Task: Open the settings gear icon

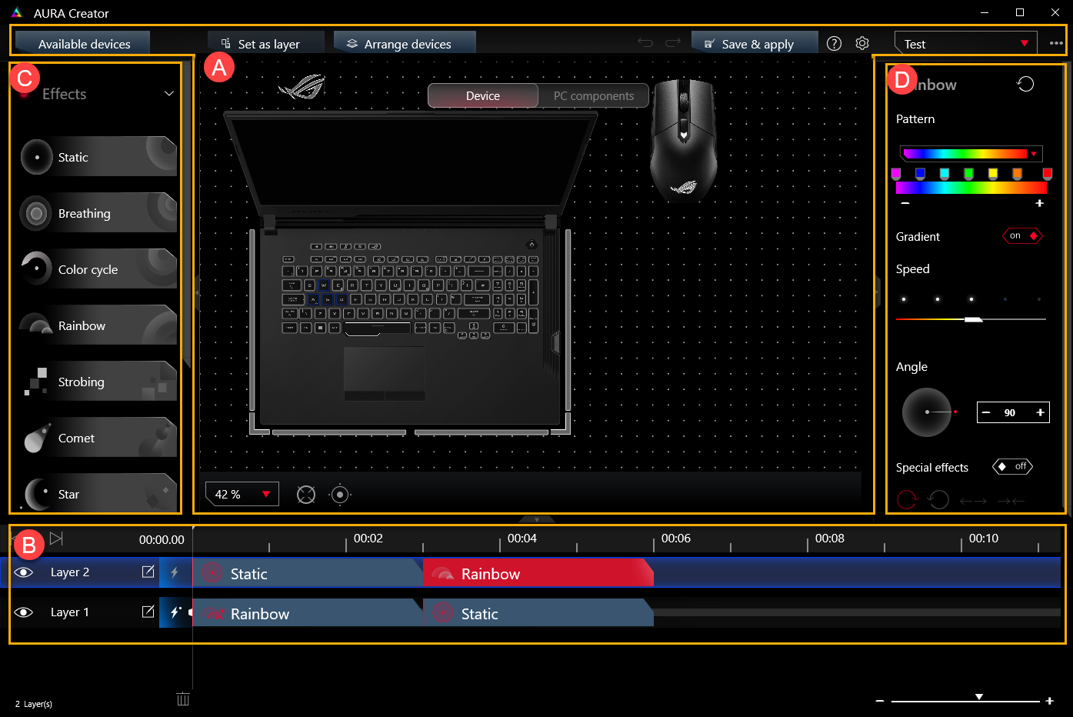Action: point(862,44)
